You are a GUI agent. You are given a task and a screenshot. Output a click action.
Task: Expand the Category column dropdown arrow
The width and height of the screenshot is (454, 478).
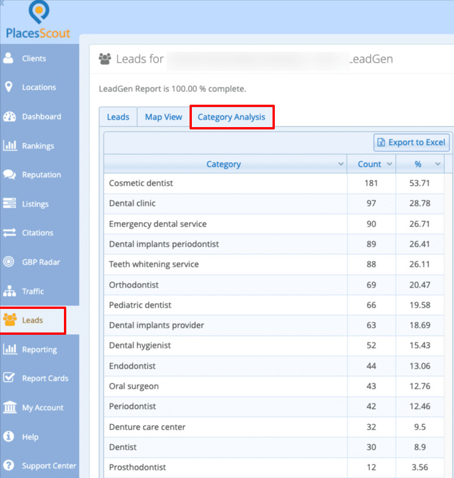[340, 165]
